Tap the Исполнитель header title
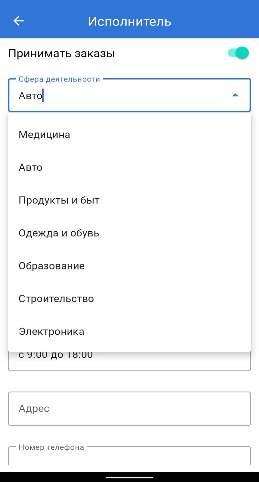 point(129,21)
